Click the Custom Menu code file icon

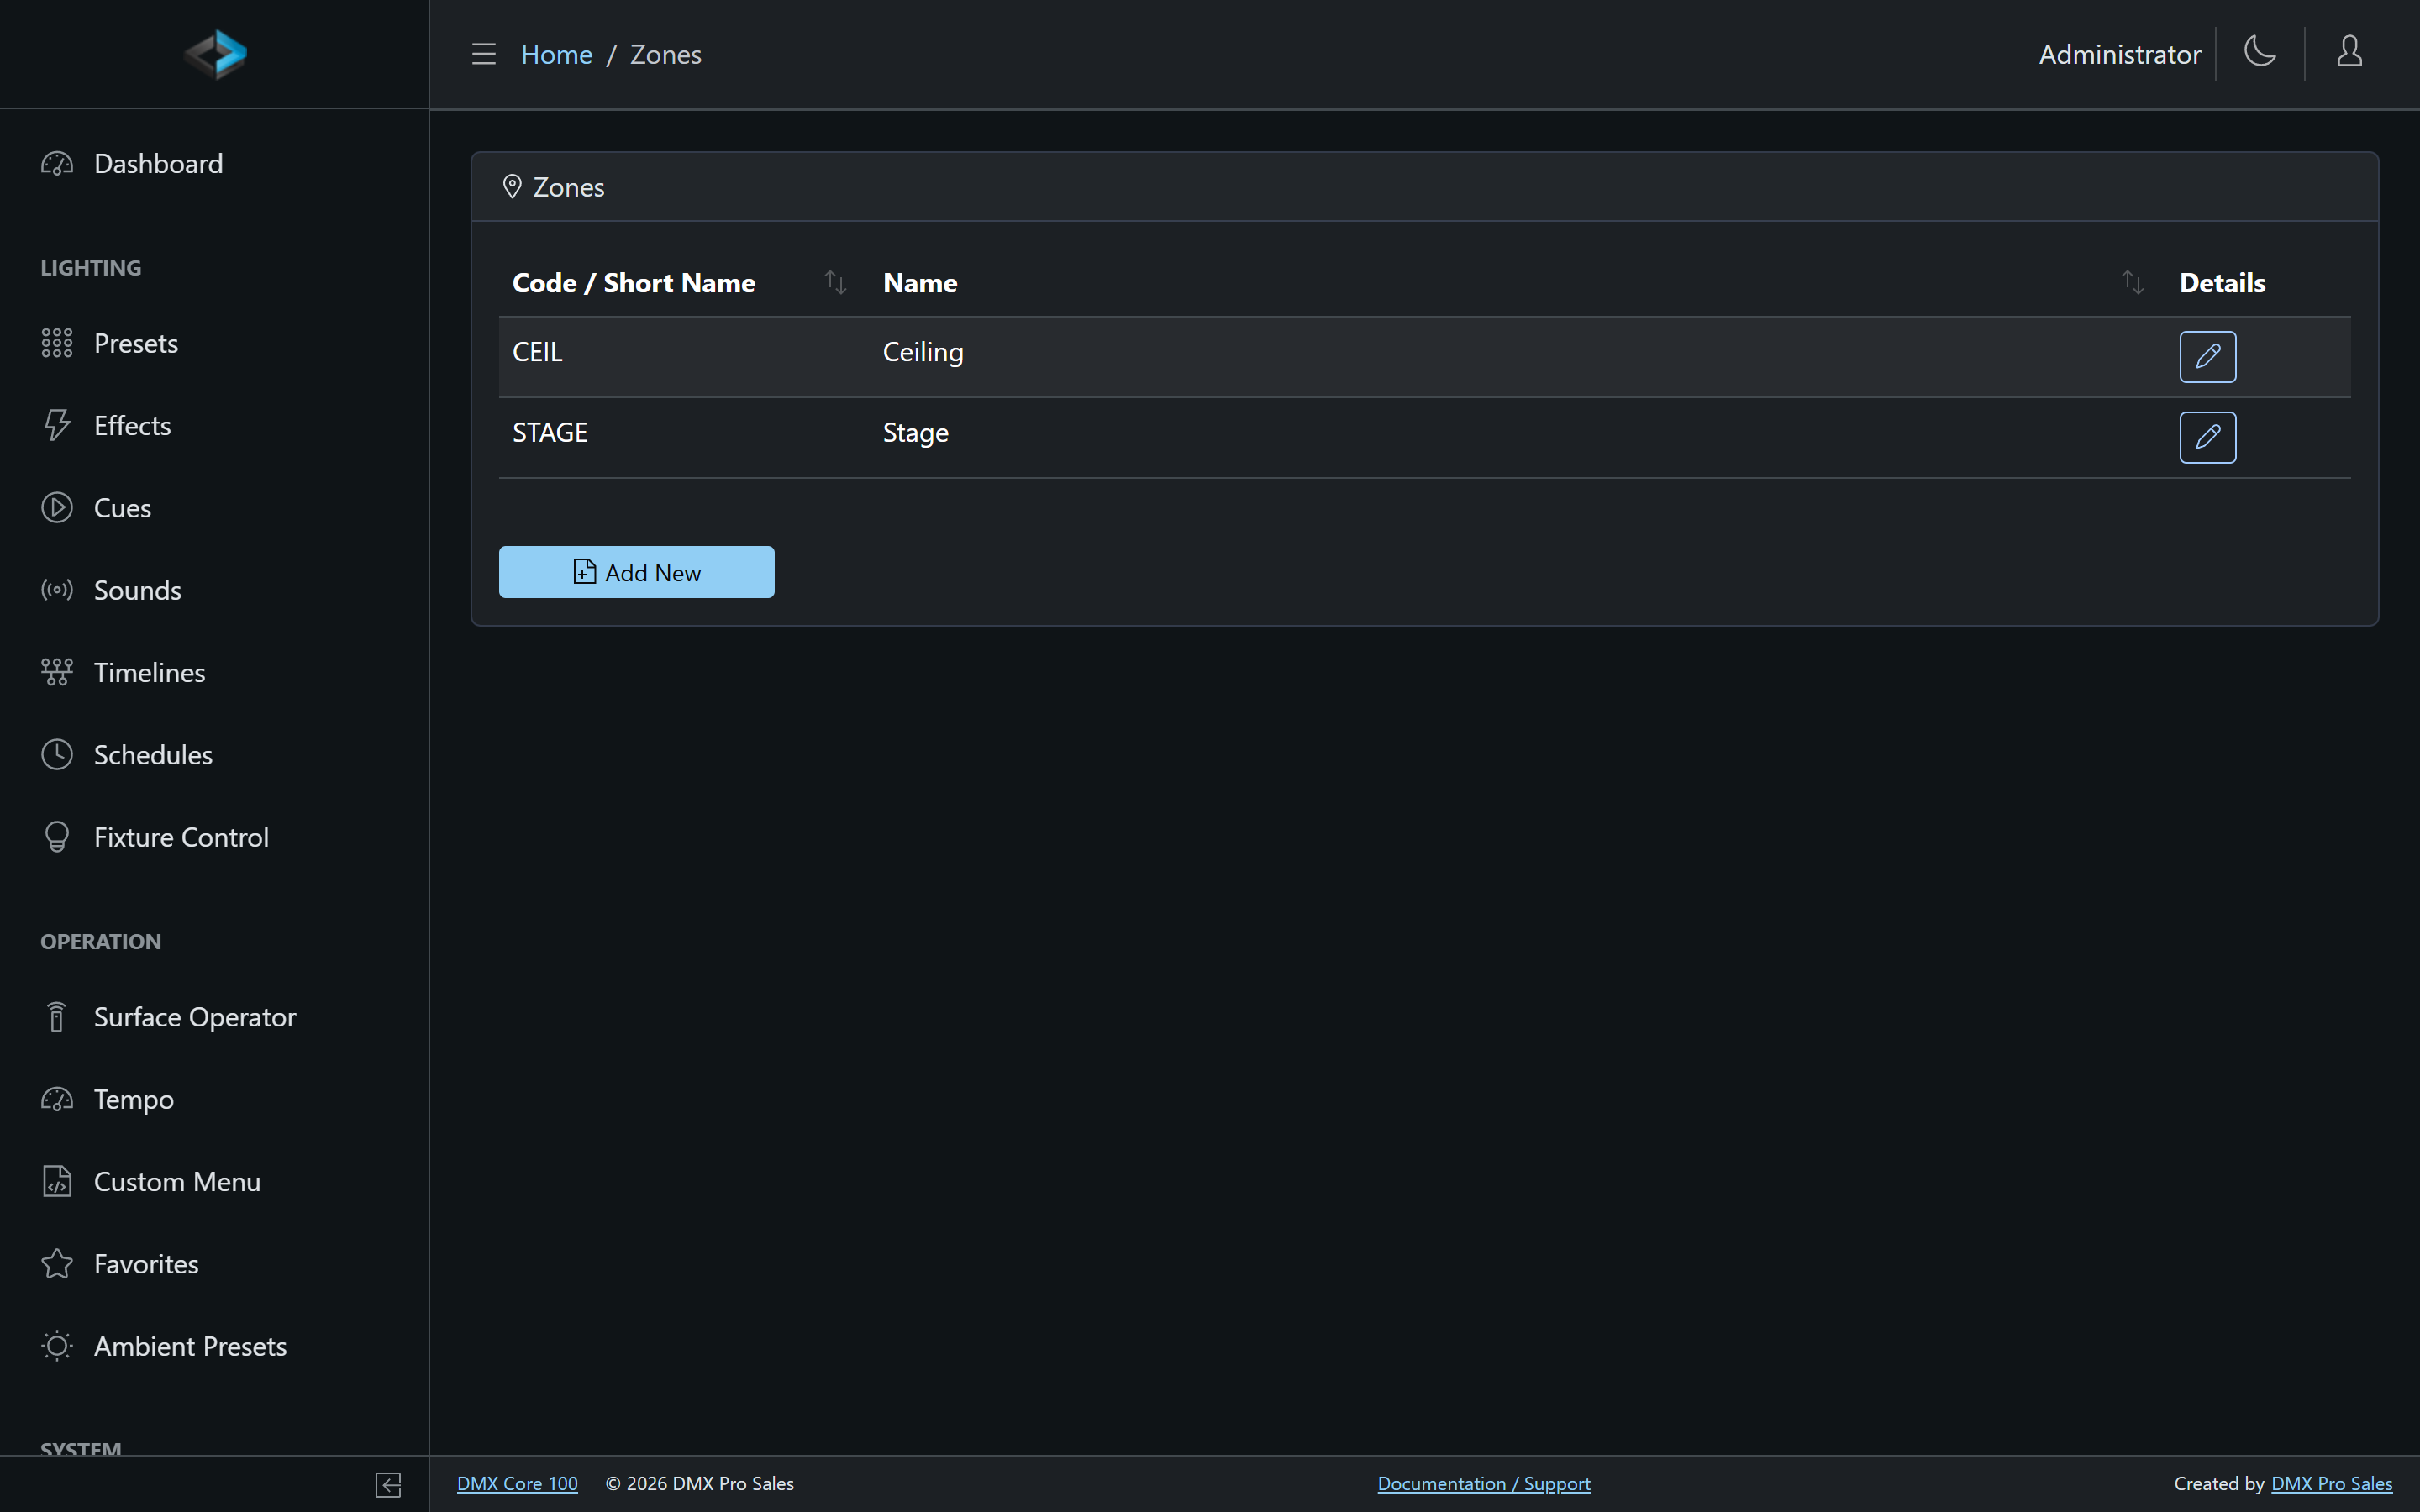coord(57,1181)
